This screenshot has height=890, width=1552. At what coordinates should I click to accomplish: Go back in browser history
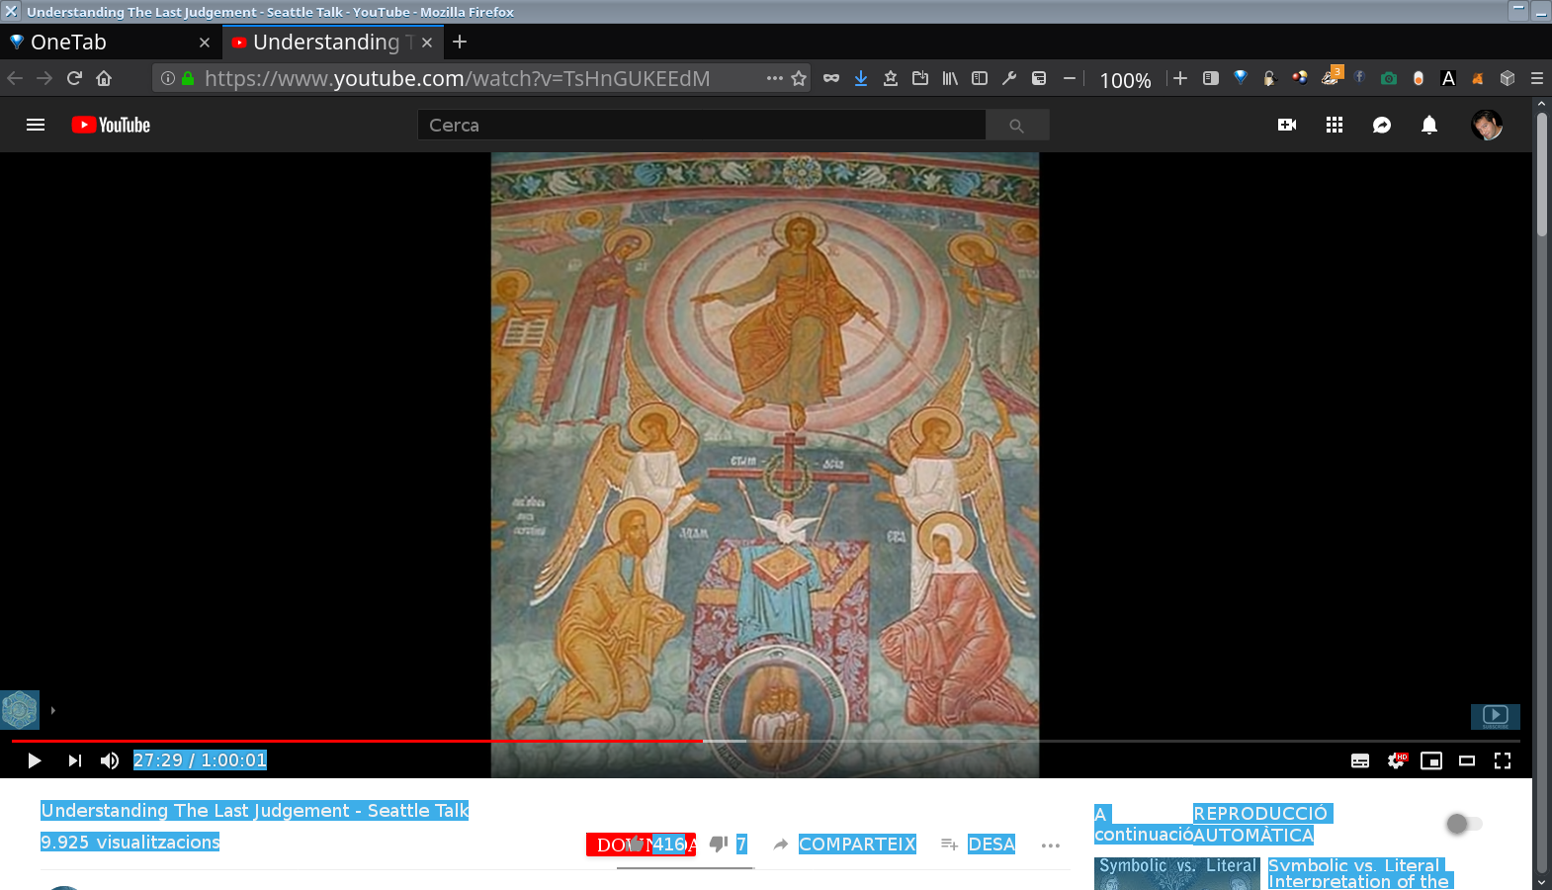15,78
